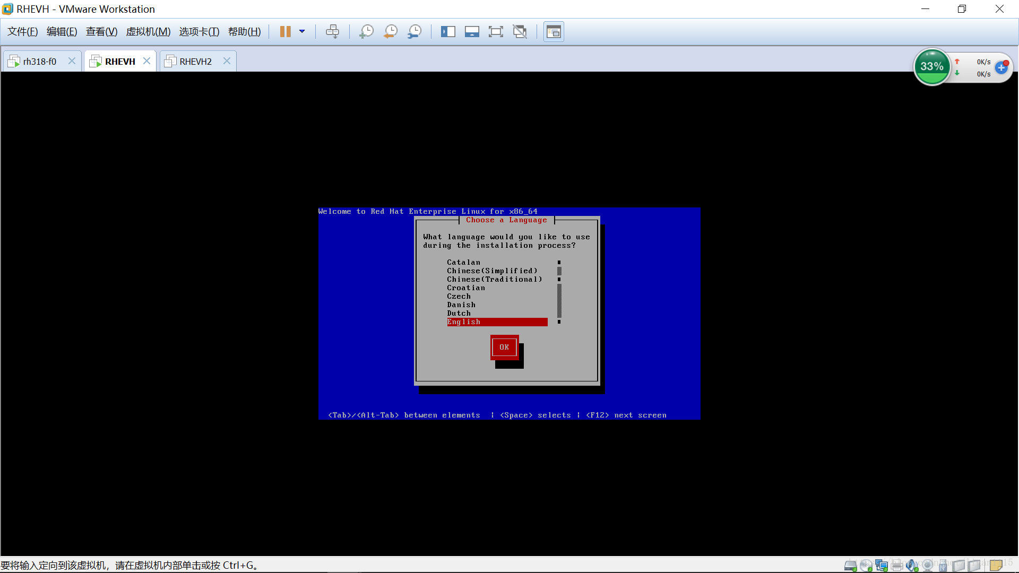Toggle the library sidebar panel icon
1019x573 pixels.
point(448,32)
